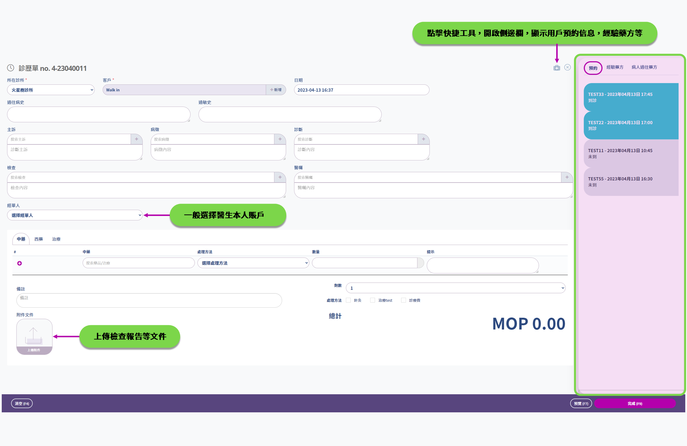Expand the 選擇經單人 dropdown
This screenshot has height=446, width=687.
coord(75,215)
